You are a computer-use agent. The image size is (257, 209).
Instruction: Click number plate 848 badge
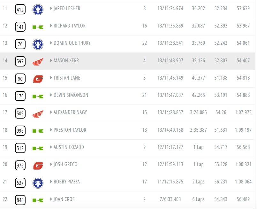[x=20, y=200]
